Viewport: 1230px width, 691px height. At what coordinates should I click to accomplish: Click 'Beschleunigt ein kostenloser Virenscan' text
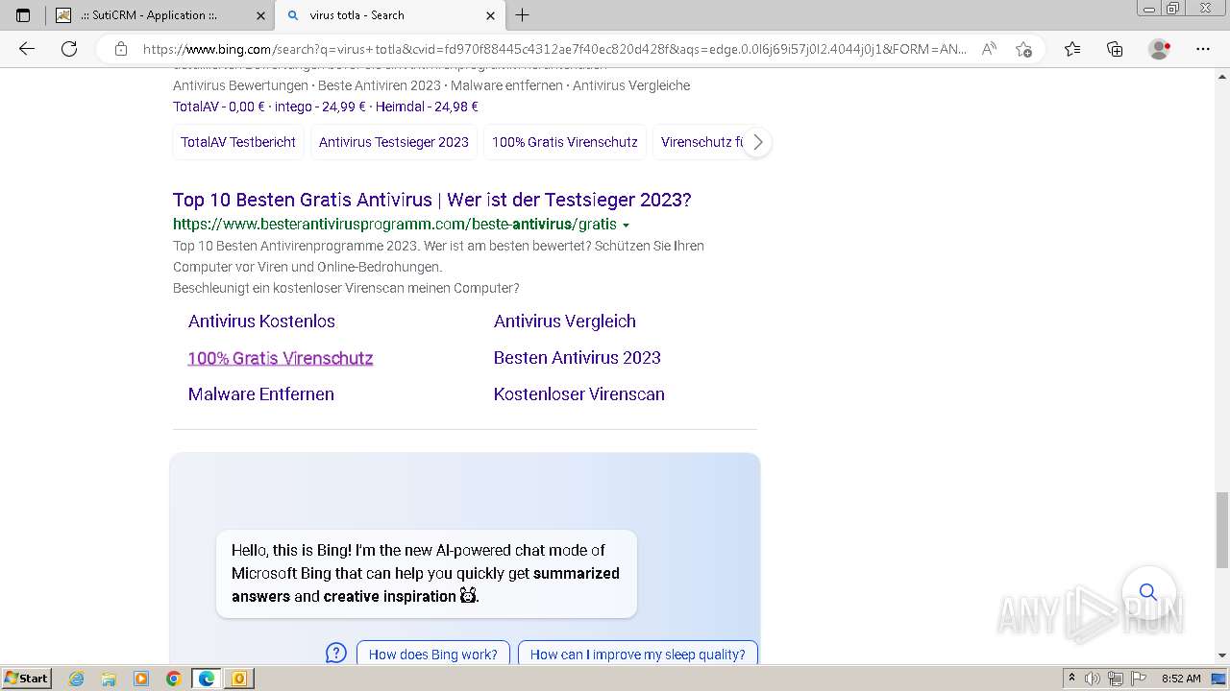[x=346, y=288]
